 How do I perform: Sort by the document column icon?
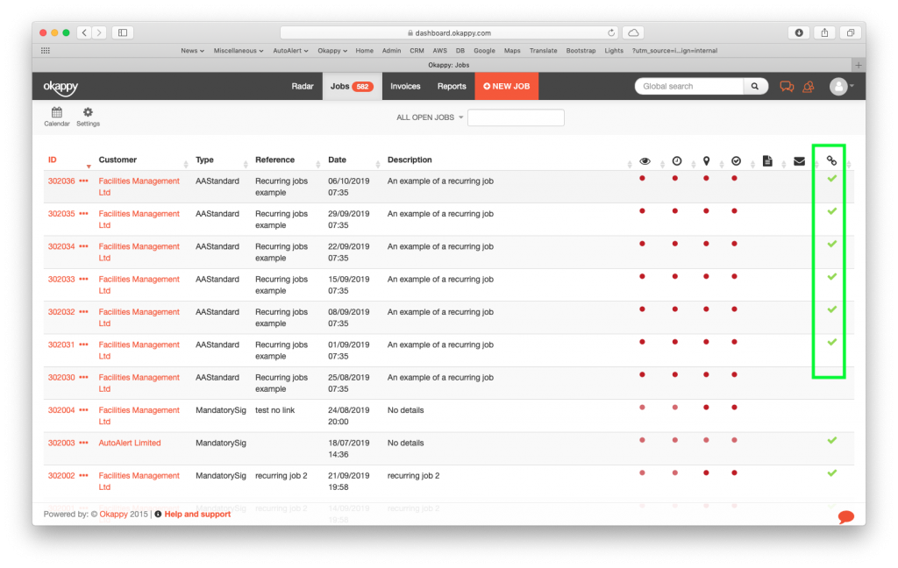tap(767, 161)
